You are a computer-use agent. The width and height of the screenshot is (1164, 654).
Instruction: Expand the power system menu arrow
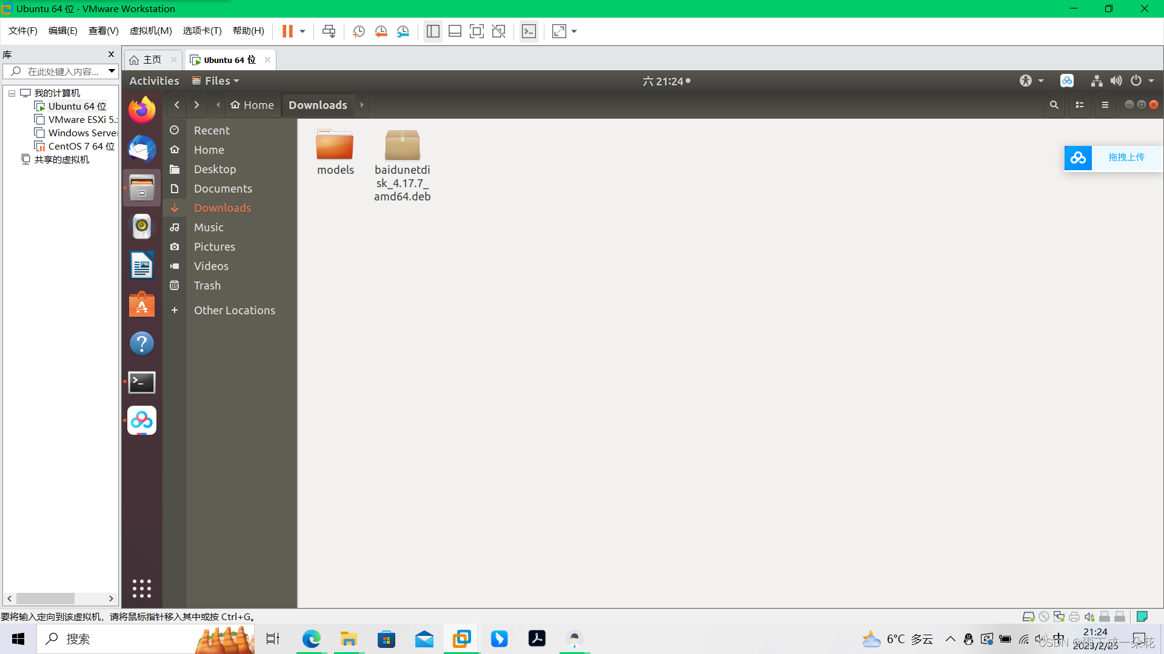click(1151, 81)
